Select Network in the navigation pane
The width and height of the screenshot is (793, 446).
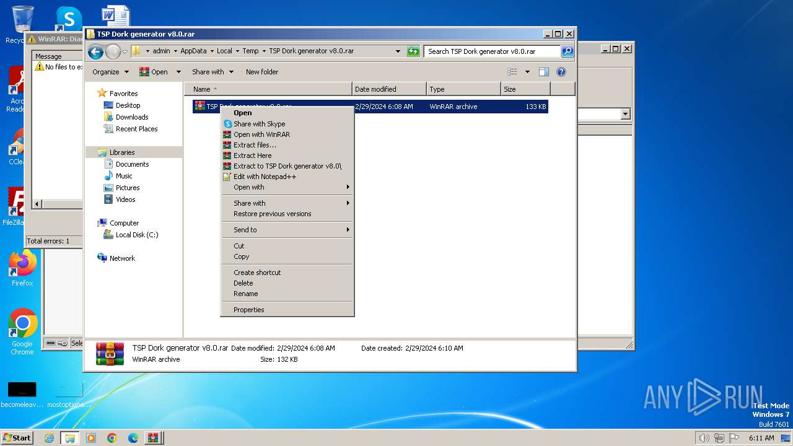[122, 258]
